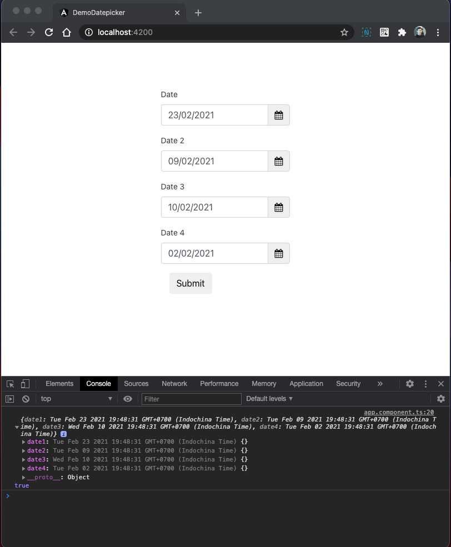This screenshot has width=451, height=547.
Task: Bookmark this page with the star
Action: (344, 32)
